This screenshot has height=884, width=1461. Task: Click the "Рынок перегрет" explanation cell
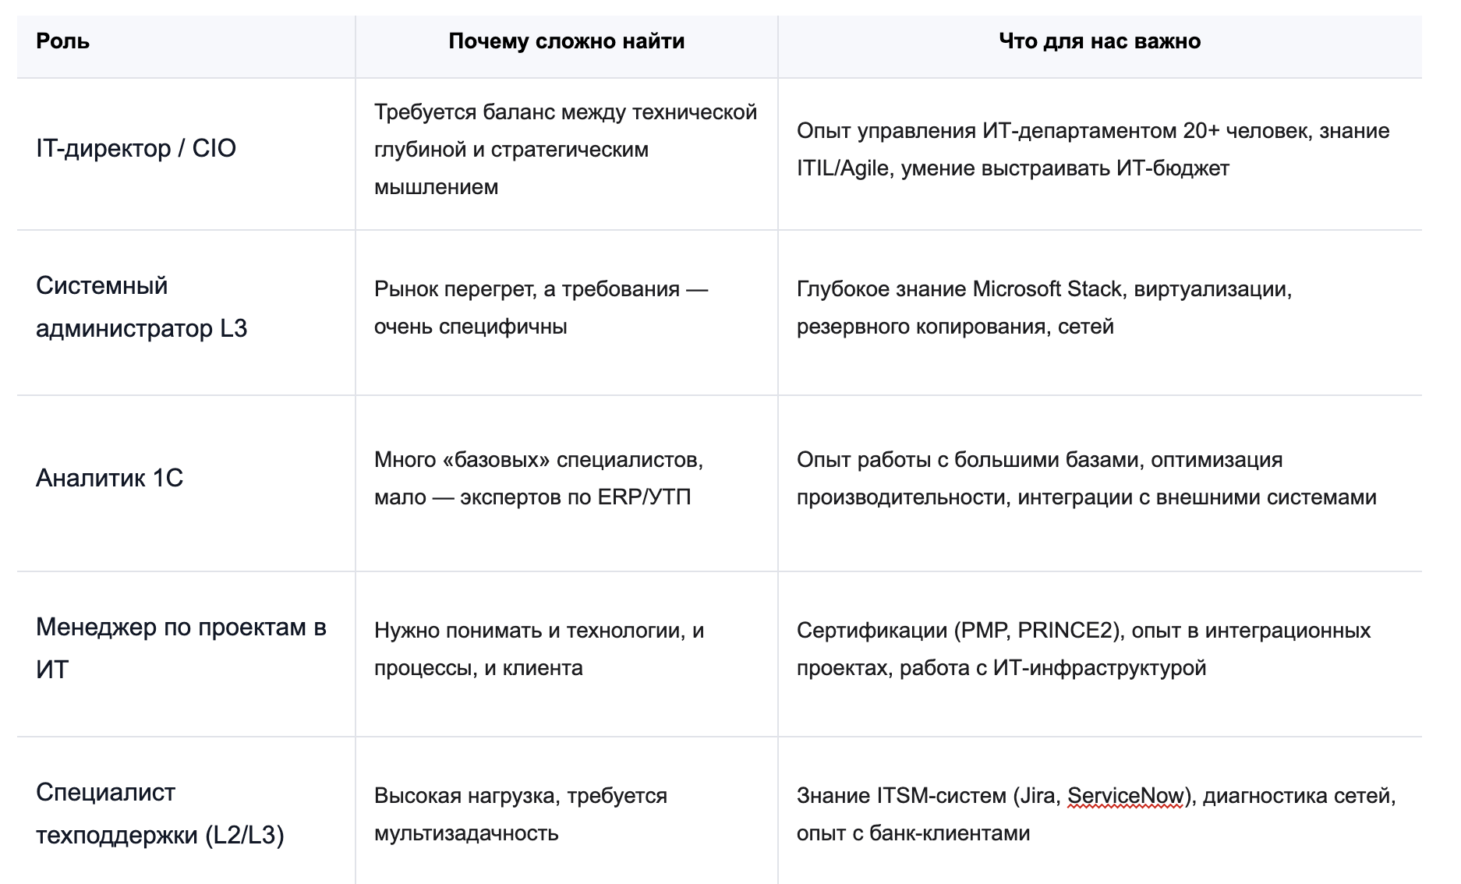[541, 308]
